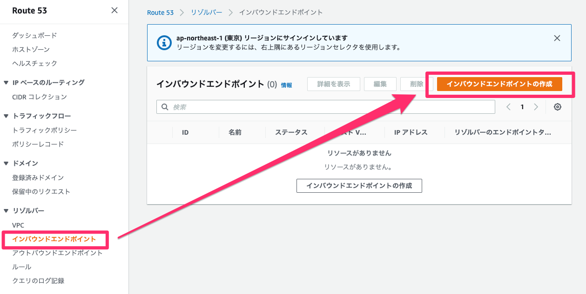Click the info circle icon in the banner
This screenshot has height=294, width=586.
[164, 43]
